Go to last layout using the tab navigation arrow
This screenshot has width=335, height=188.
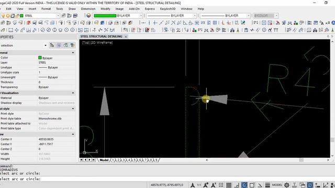coord(93,160)
